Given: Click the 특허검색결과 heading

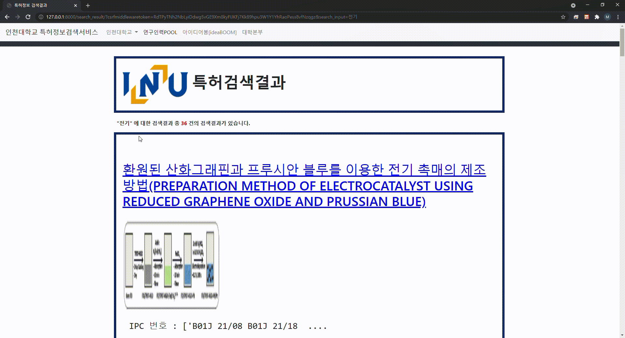Looking at the screenshot, I should pos(239,82).
